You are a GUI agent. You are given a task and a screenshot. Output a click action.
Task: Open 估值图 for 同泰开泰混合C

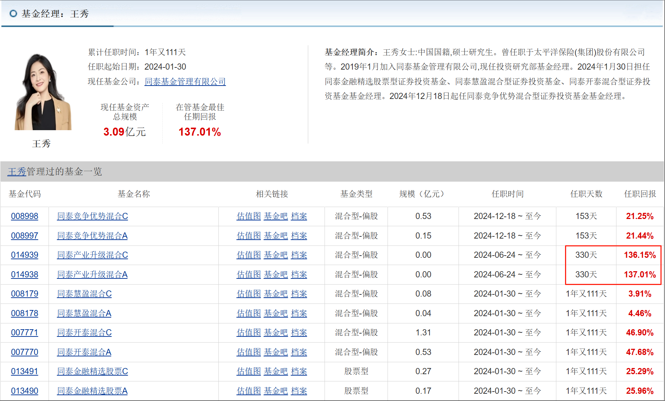click(249, 332)
